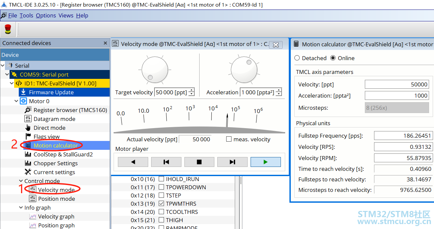Collapse the ID1 TMC-EvalShield node
434x229 pixels.
tap(12, 83)
